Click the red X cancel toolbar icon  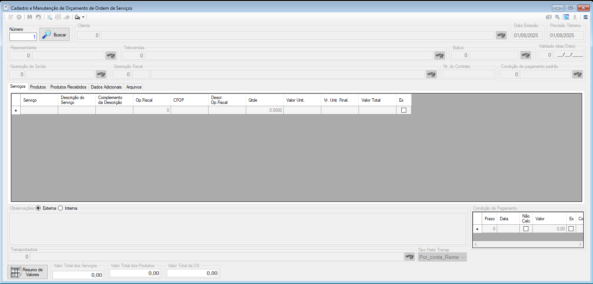(19, 17)
